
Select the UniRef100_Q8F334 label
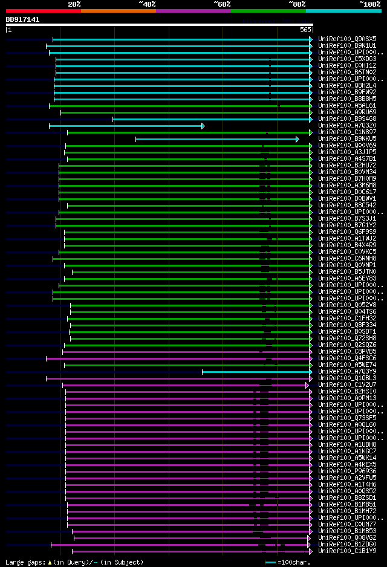pyautogui.click(x=347, y=325)
